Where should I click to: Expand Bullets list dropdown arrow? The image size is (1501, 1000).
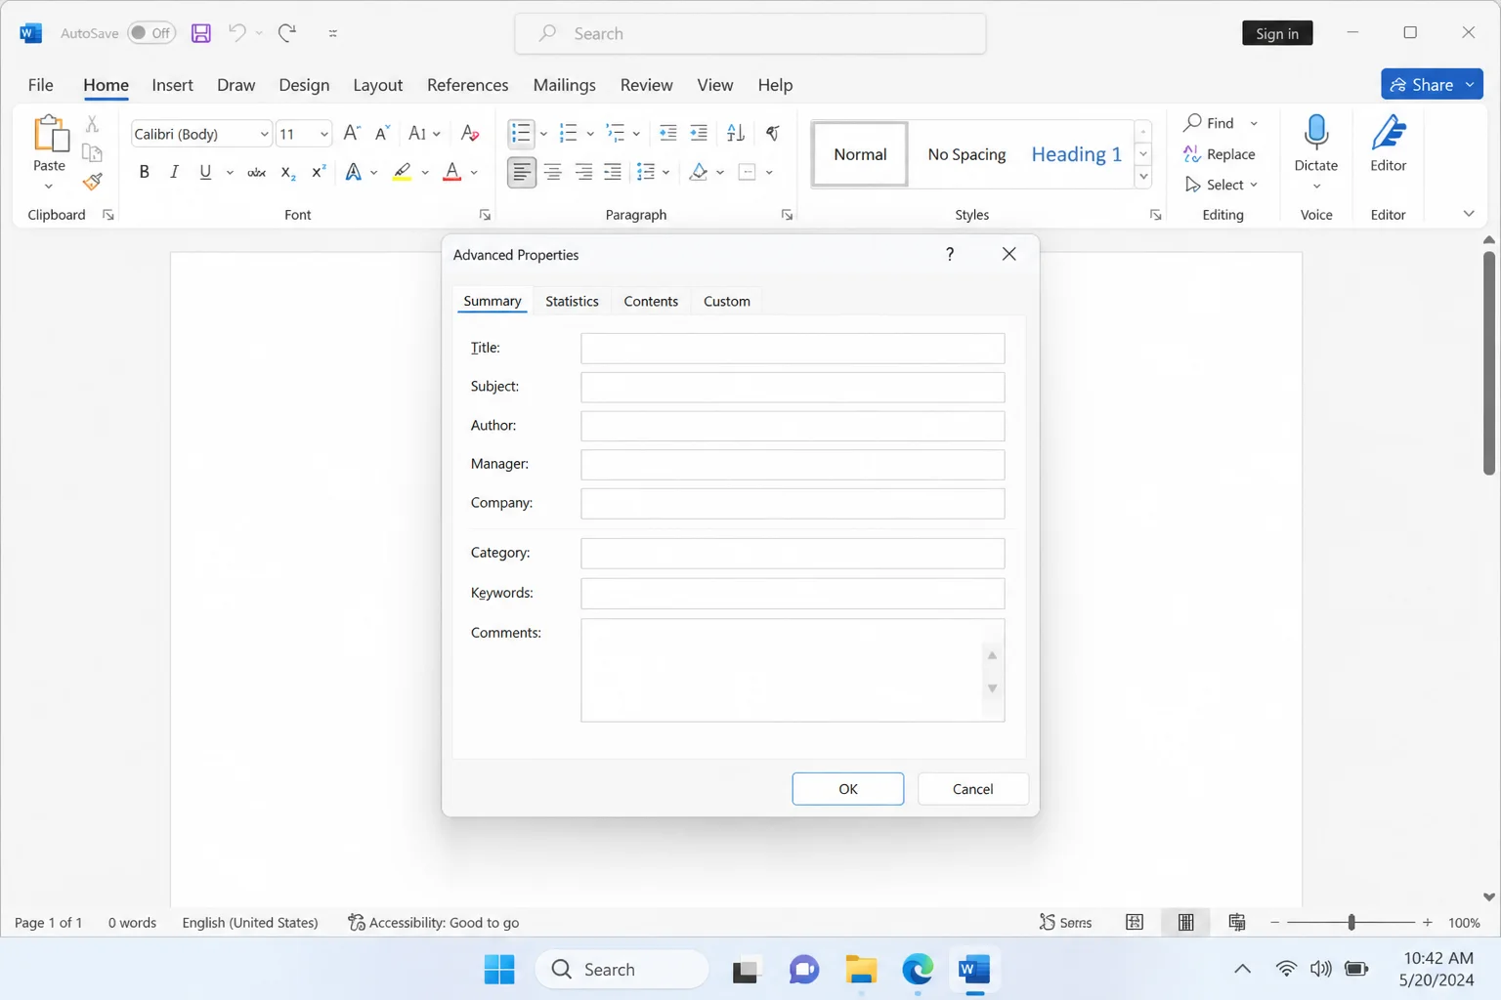[x=543, y=134]
